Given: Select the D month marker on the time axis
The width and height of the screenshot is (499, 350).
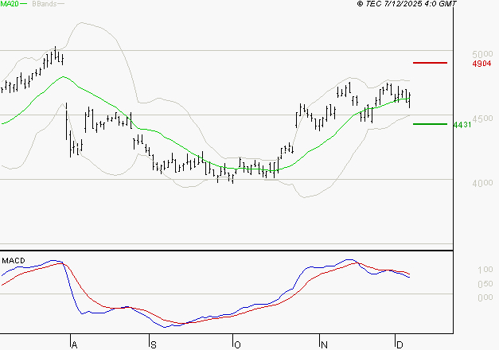Looking at the screenshot, I should coord(399,344).
